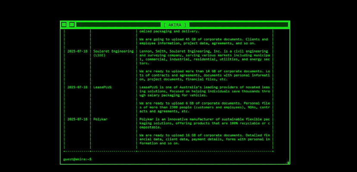
Task: Click the line 'omized packaging and delivery.'
Action: pyautogui.click(x=169, y=31)
